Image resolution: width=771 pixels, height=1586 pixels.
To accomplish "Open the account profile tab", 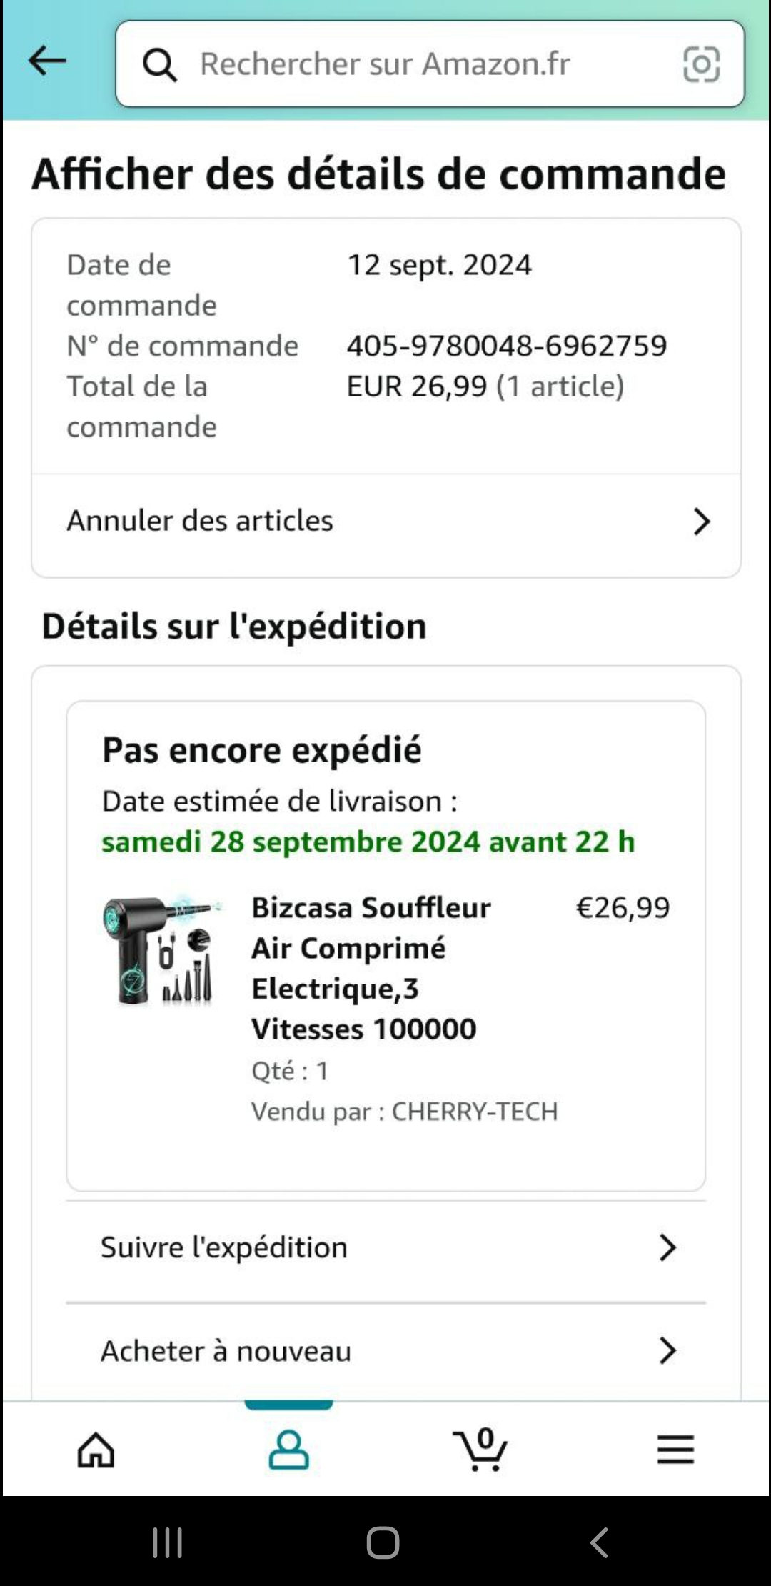I will tap(288, 1450).
